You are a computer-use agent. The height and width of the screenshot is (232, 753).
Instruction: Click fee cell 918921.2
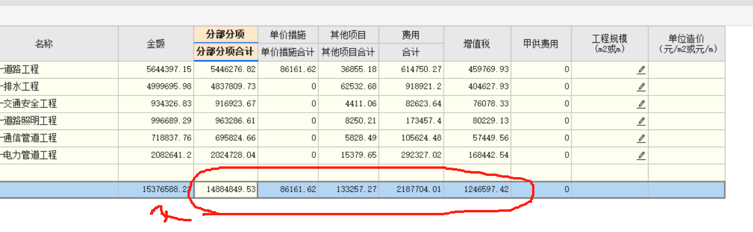coord(411,87)
